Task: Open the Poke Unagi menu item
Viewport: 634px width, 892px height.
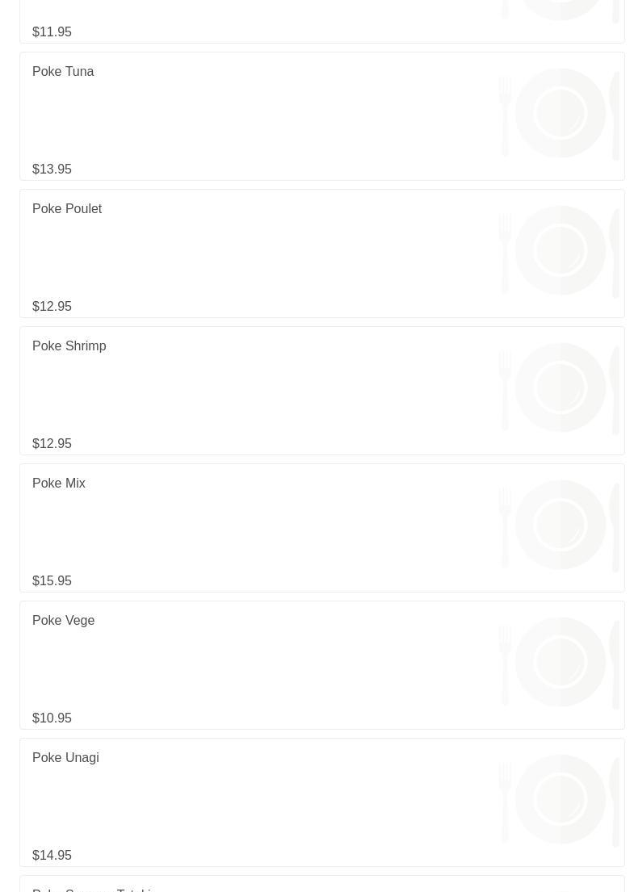Action: tap(65, 758)
